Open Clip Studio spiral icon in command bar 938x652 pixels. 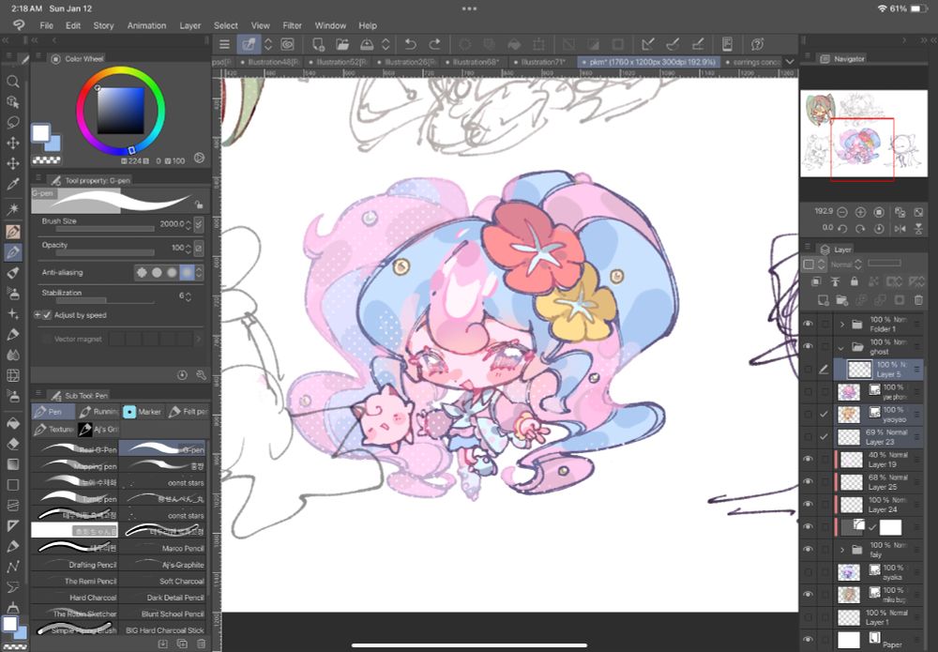(288, 44)
